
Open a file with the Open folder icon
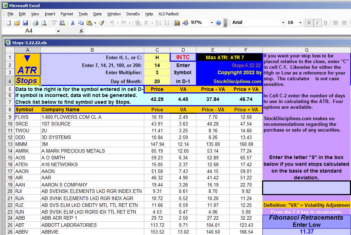17,22
